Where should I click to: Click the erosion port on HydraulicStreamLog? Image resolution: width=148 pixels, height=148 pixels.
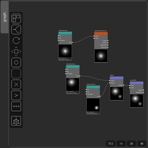point(108,43)
